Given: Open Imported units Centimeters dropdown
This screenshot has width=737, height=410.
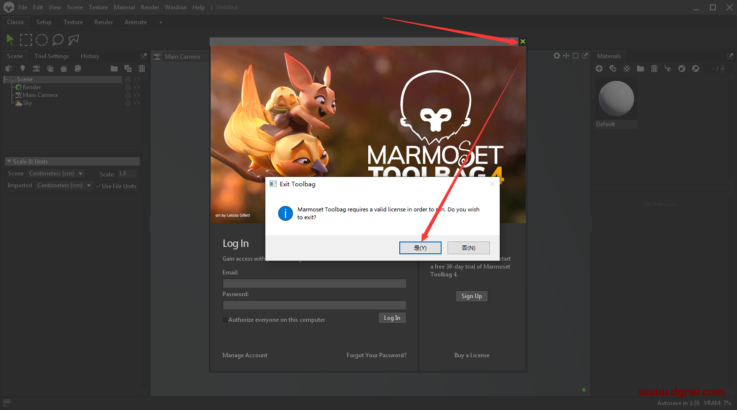Looking at the screenshot, I should pyautogui.click(x=64, y=185).
